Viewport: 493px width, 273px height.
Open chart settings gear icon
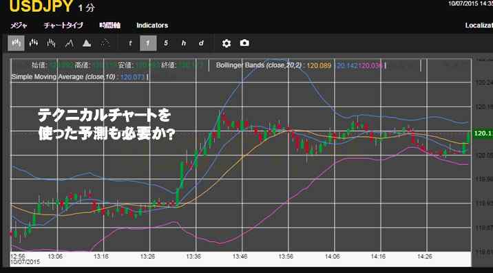click(226, 43)
